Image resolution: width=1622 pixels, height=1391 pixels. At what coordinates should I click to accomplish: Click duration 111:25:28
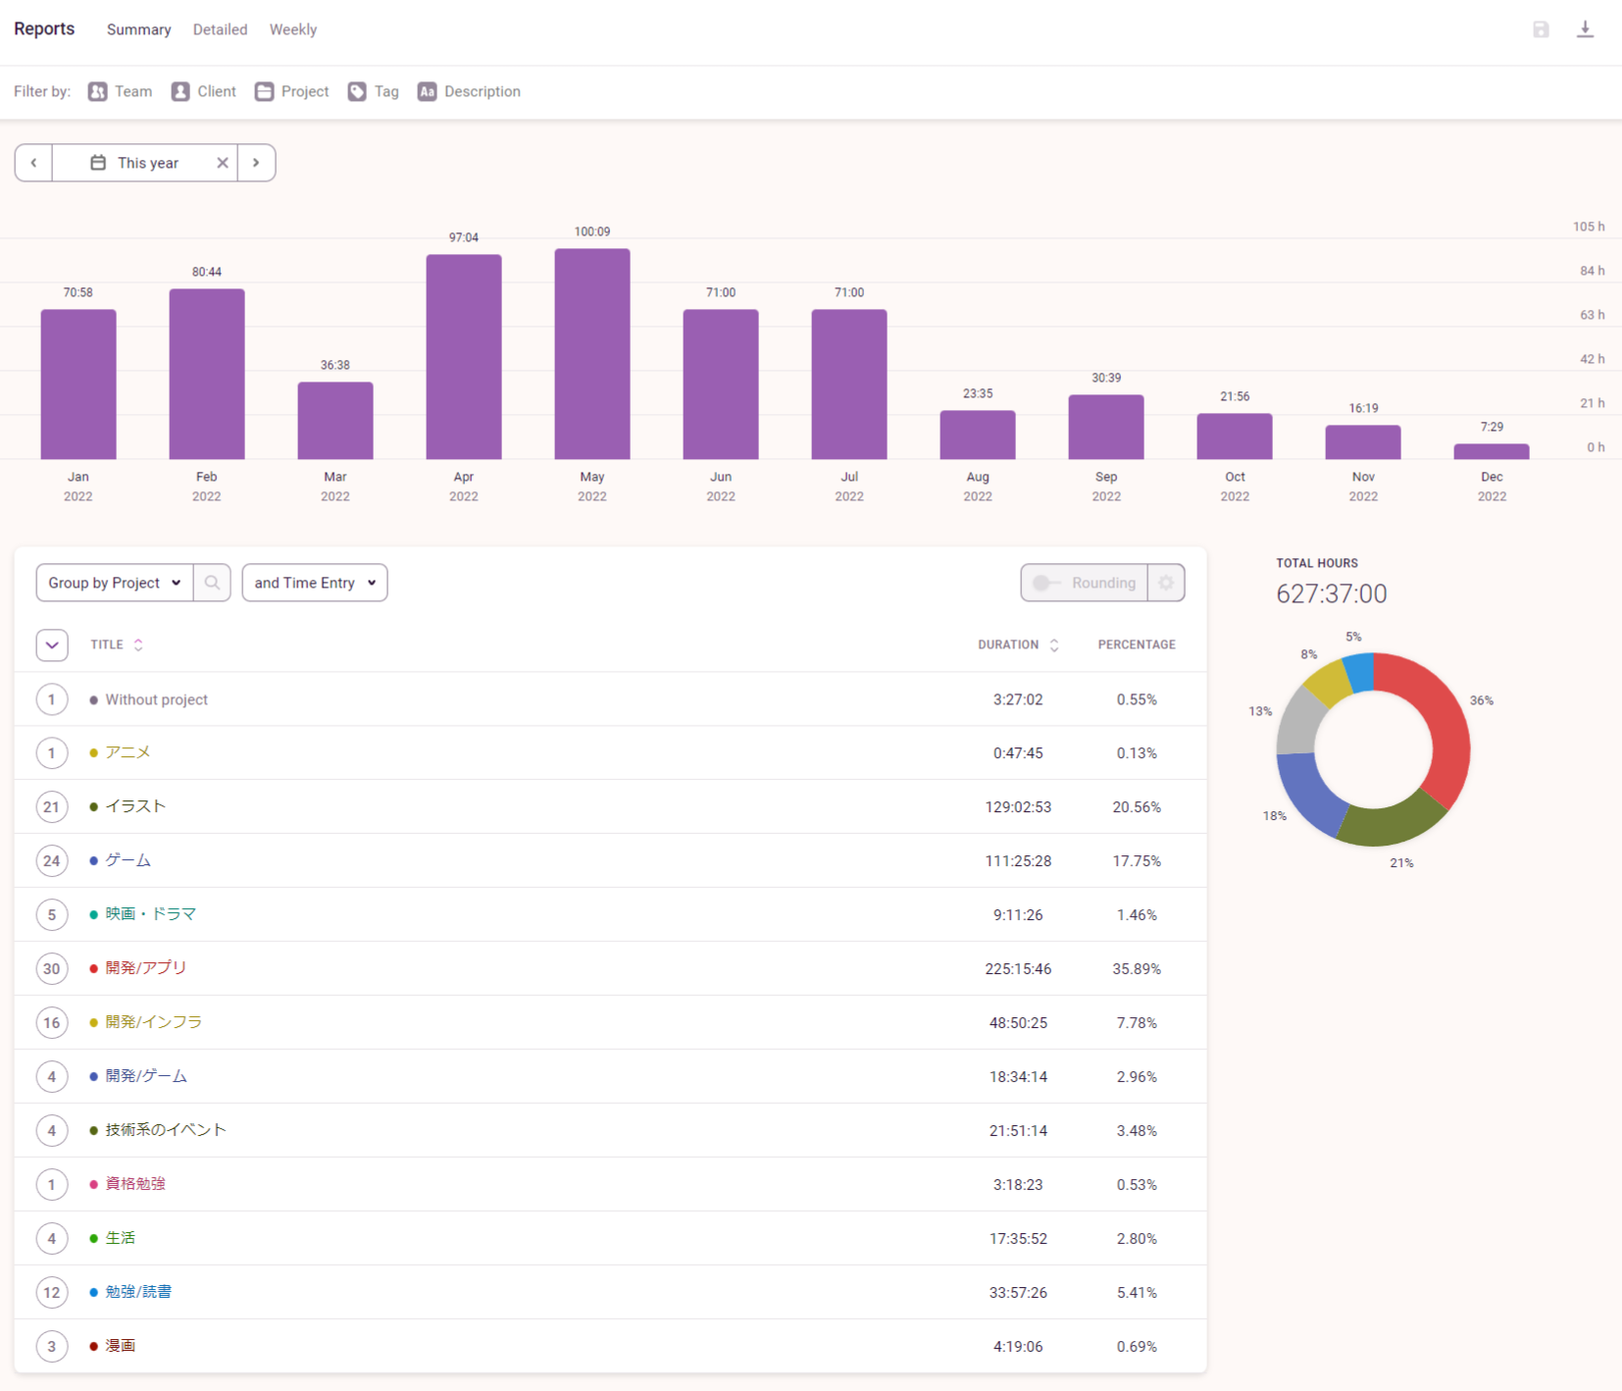(1018, 860)
